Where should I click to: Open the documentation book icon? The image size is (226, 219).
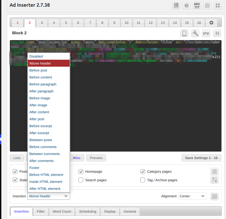click(176, 6)
